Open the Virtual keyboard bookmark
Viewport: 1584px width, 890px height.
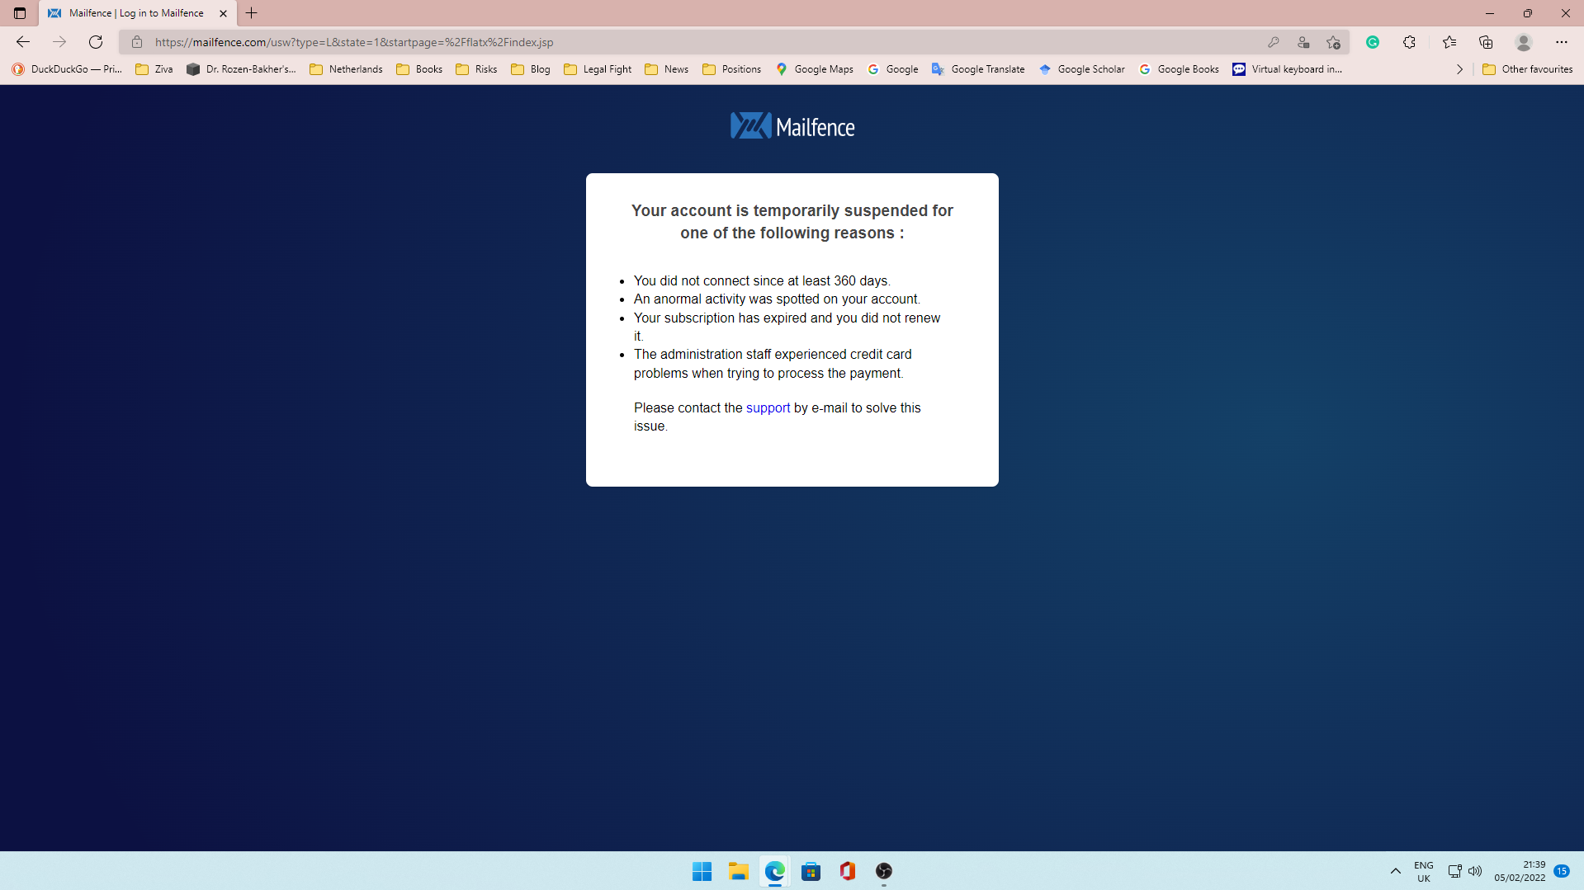[1288, 69]
